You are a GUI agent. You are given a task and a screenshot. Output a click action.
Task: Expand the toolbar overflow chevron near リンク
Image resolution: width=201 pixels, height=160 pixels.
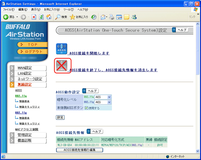click(x=198, y=14)
